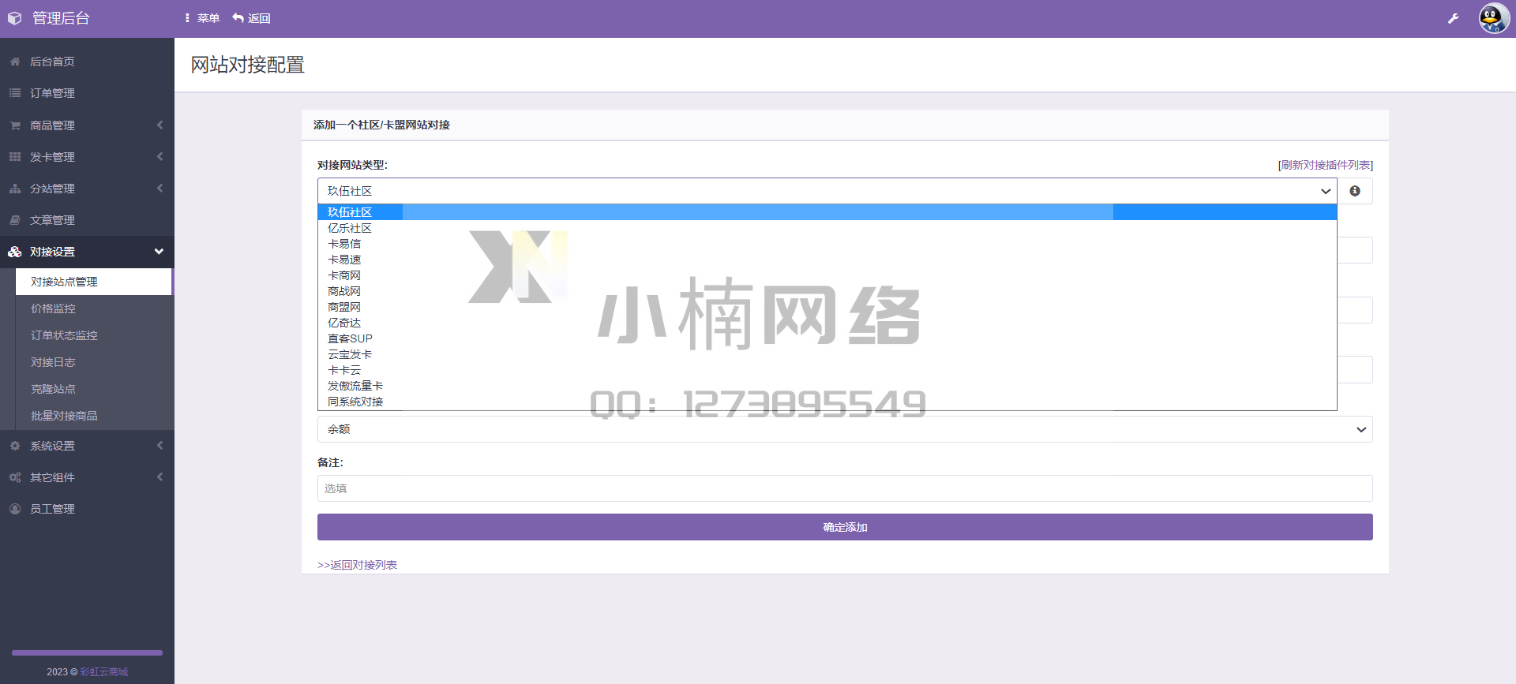Go to 订单状态监控 submenu item

tap(94, 335)
